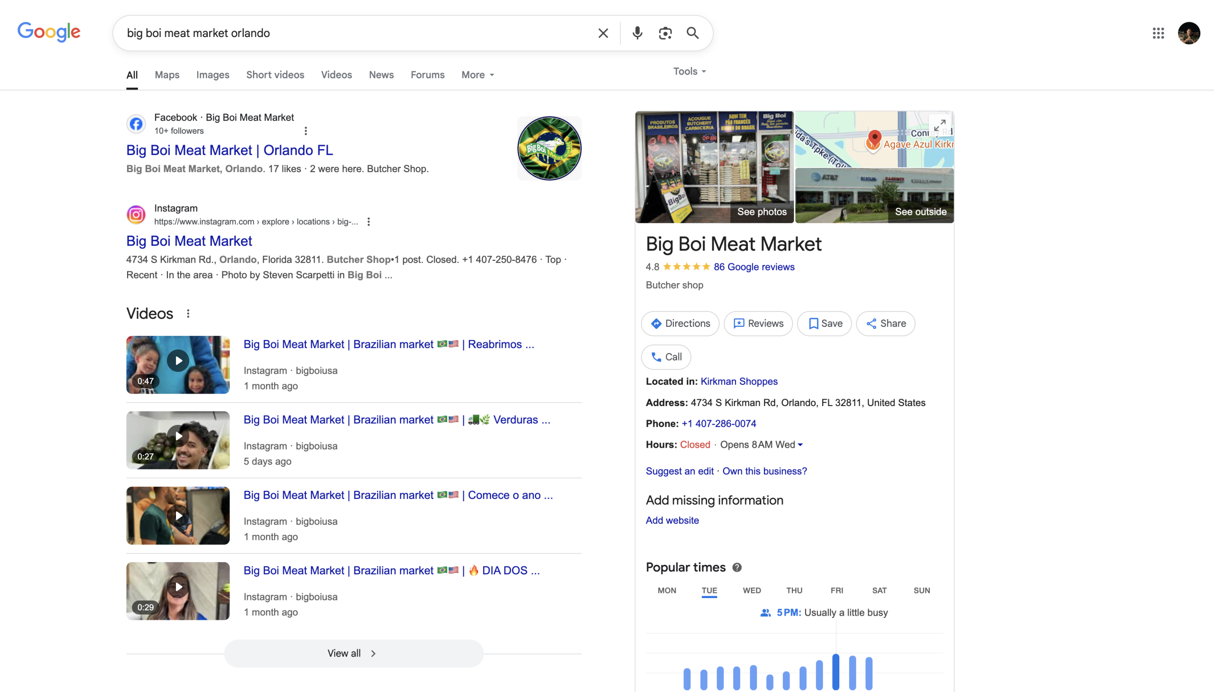Screen dimensions: 1214x692
Task: Open the Facebook result's three-dot menu
Action: [305, 131]
